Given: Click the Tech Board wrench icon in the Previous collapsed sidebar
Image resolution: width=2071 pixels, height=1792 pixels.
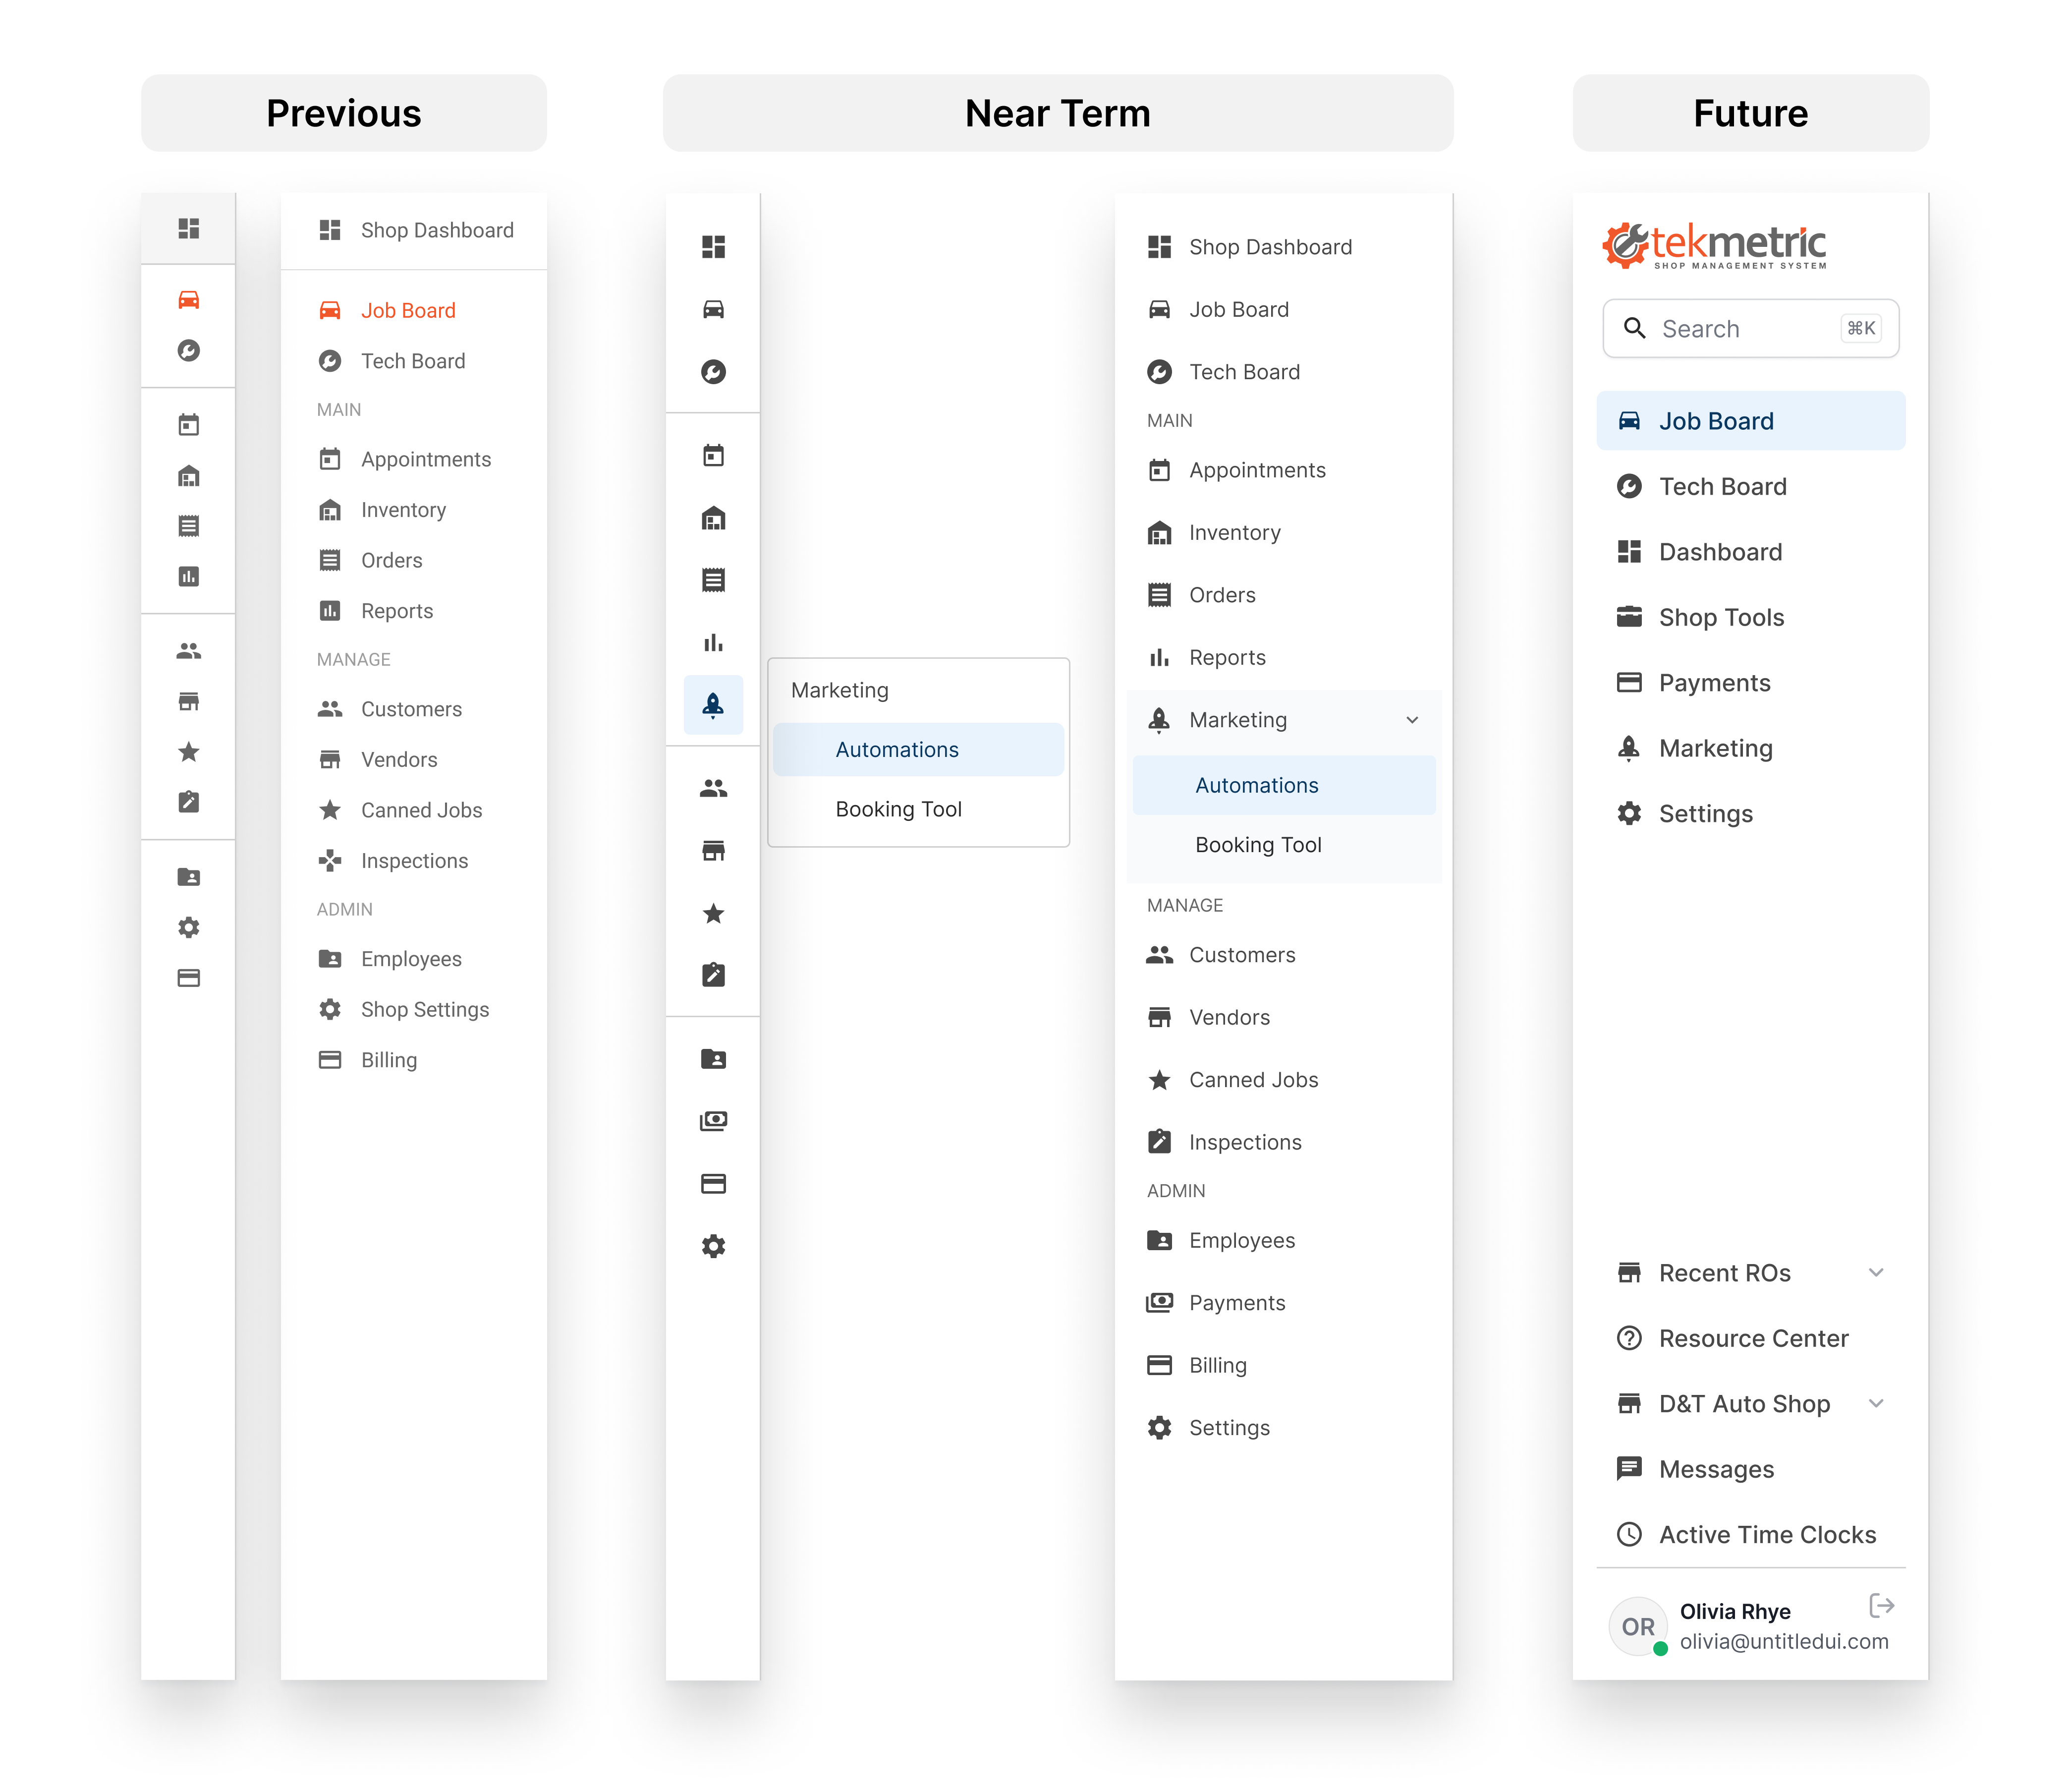Looking at the screenshot, I should point(188,350).
